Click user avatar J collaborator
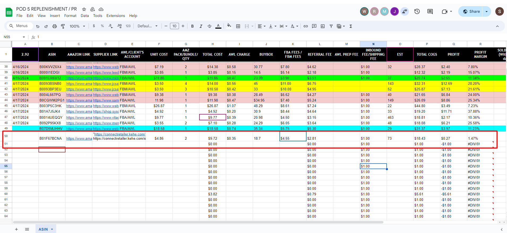 coord(395,11)
